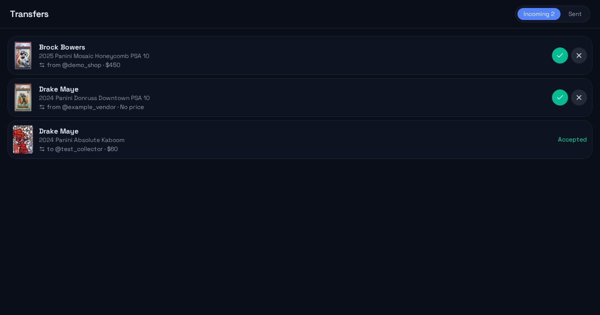This screenshot has width=600, height=315.
Task: Decline the Brock Bowers transfer with X
Action: (579, 55)
